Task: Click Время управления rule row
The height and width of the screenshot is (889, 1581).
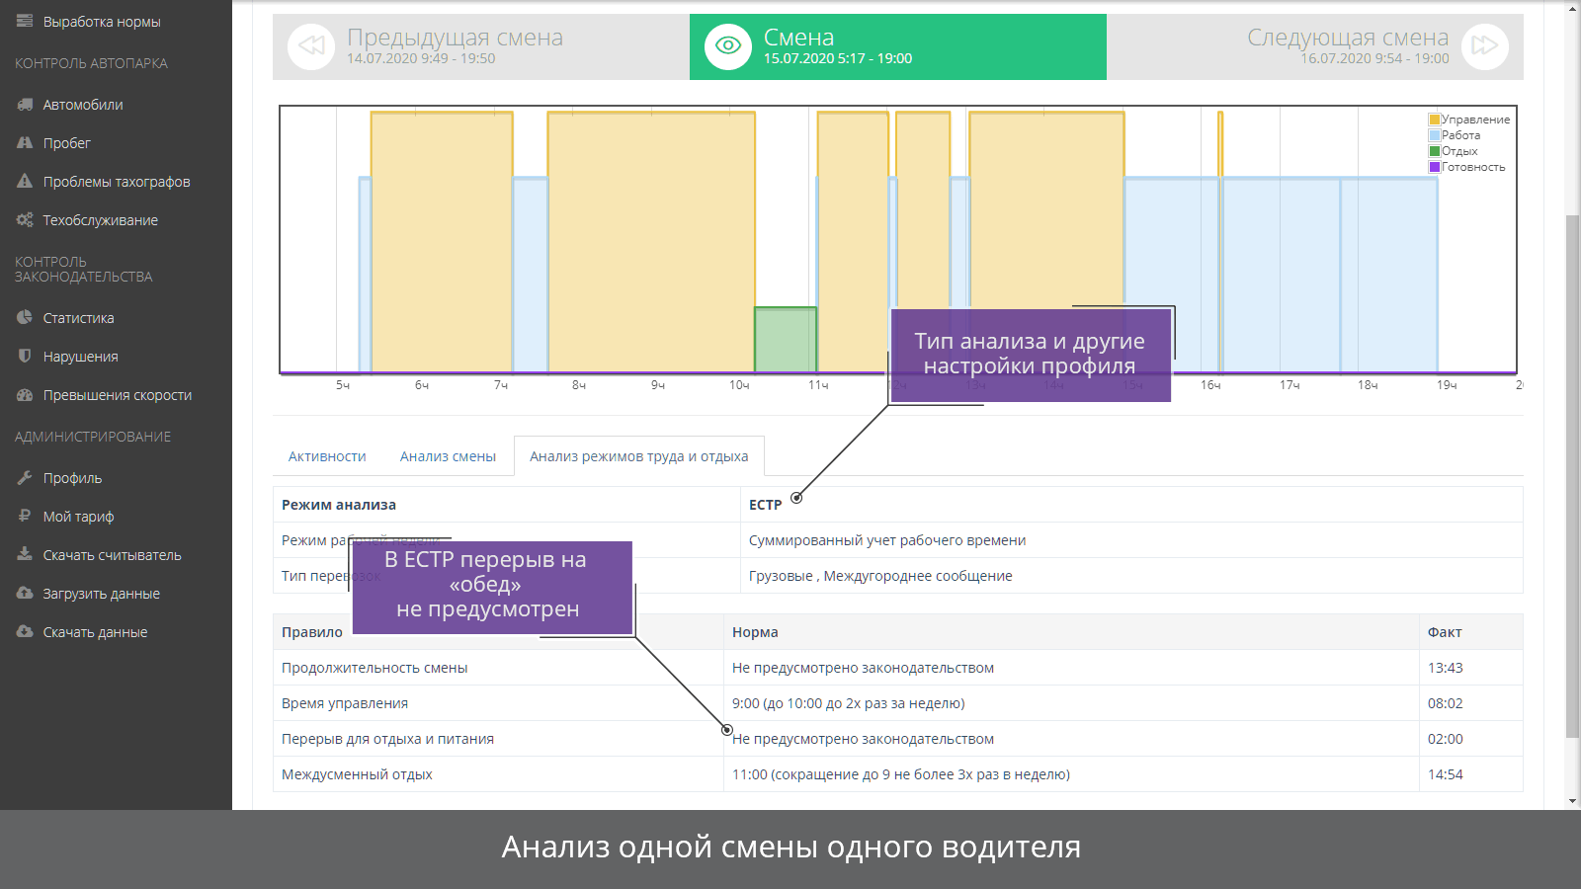Action: [x=897, y=703]
